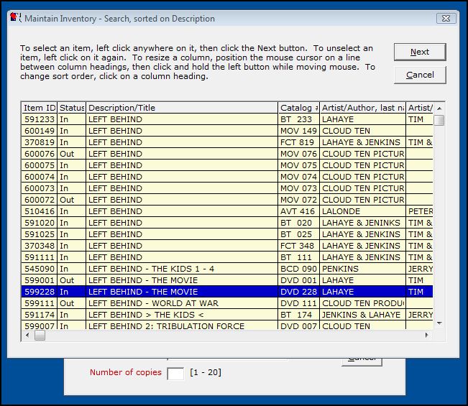Sort by Artist/Author, last name column heading

[362, 108]
